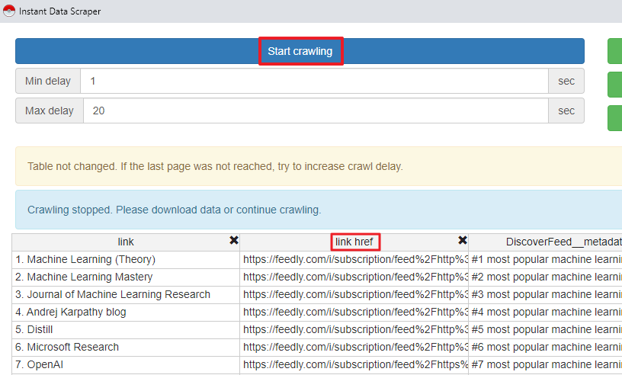Click the '#1 most popular machine learning' cell
622x375 pixels.
click(x=546, y=259)
